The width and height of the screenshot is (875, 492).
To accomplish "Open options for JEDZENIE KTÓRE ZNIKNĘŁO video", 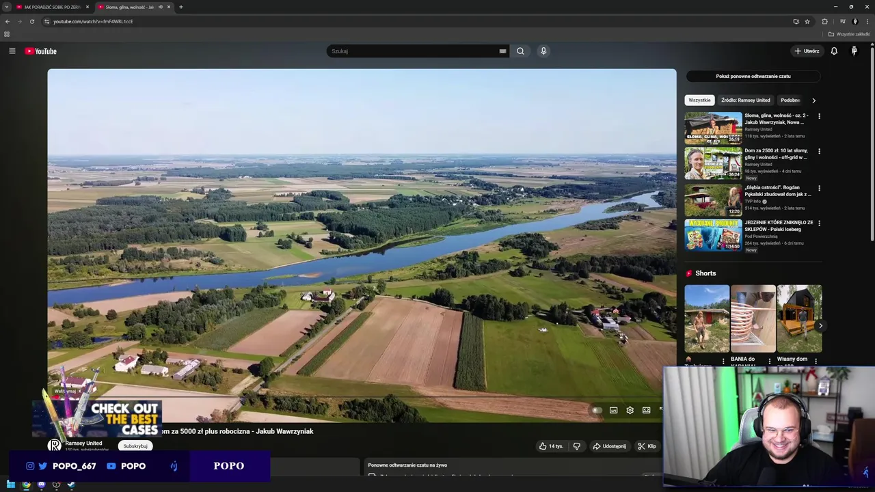I will click(x=819, y=223).
